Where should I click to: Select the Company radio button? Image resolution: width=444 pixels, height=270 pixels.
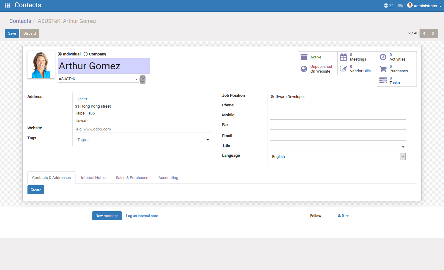coord(86,54)
